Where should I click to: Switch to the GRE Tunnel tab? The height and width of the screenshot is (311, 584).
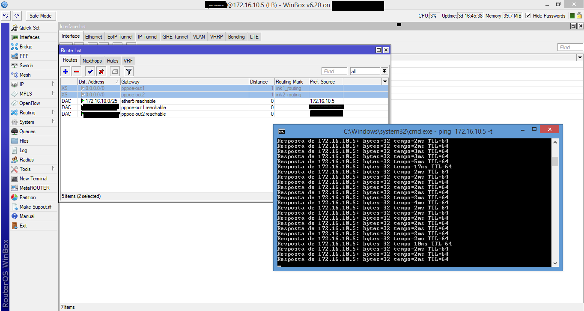pyautogui.click(x=175, y=37)
